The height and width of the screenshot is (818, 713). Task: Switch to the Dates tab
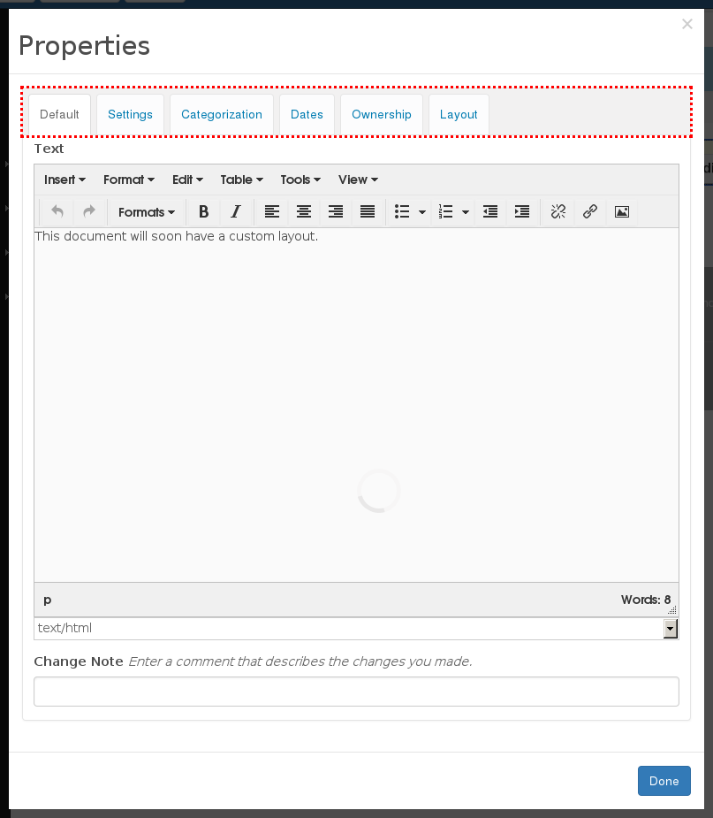307,114
